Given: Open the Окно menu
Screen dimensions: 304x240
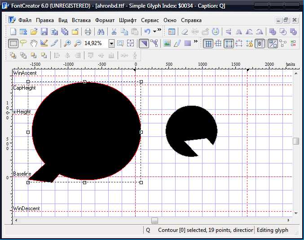Looking at the screenshot, I should (x=170, y=20).
